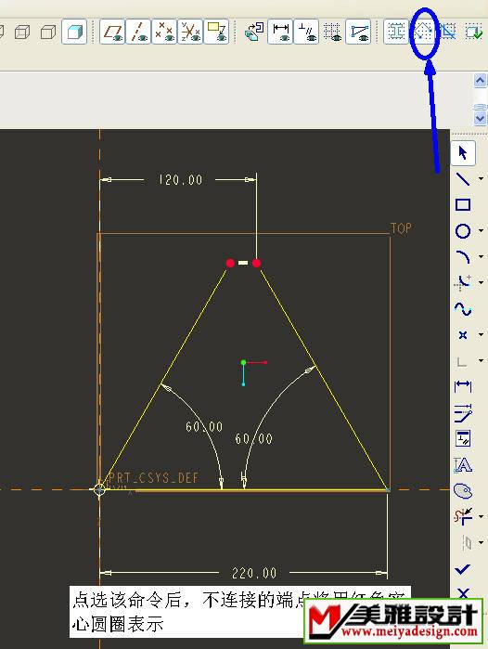
Task: Choose the Spline curve tool
Action: pos(463,309)
